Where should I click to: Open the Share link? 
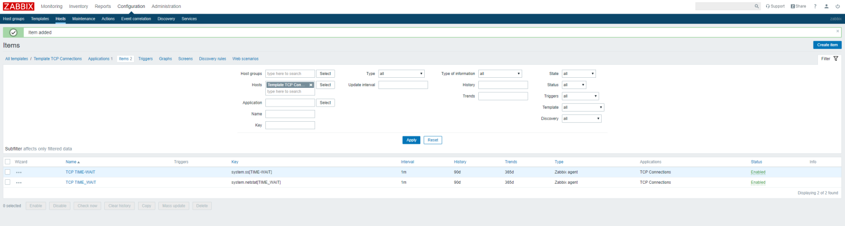click(x=798, y=6)
